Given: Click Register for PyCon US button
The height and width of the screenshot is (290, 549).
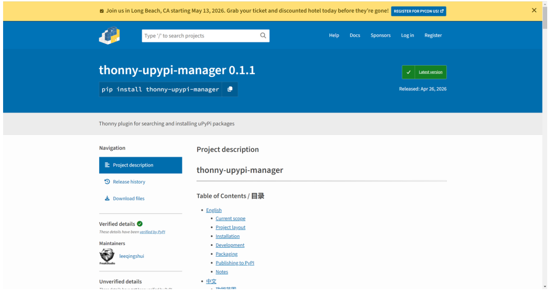Looking at the screenshot, I should 418,11.
